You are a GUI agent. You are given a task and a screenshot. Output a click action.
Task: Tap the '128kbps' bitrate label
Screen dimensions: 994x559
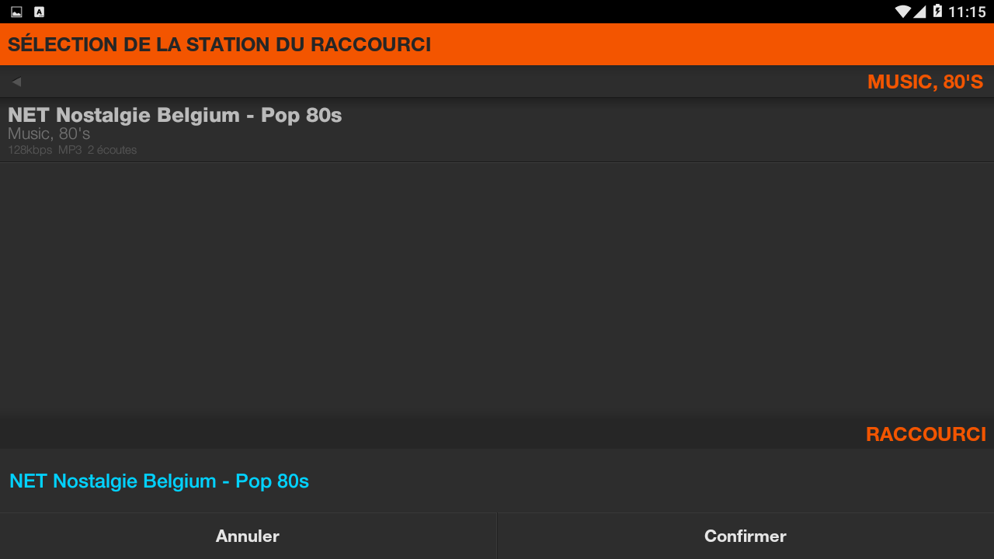pyautogui.click(x=30, y=150)
